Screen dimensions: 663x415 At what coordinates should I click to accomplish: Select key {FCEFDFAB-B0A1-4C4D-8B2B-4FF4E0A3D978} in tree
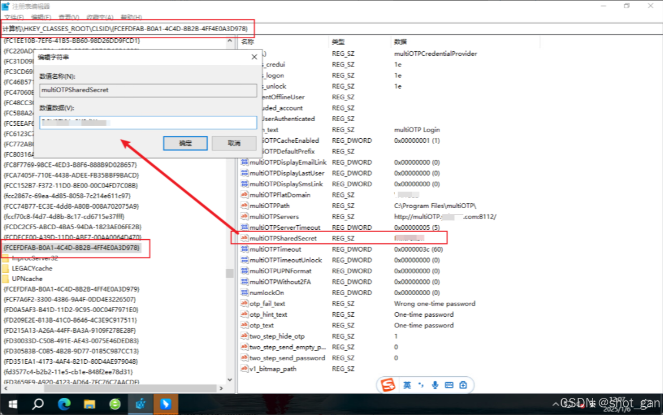tap(71, 247)
